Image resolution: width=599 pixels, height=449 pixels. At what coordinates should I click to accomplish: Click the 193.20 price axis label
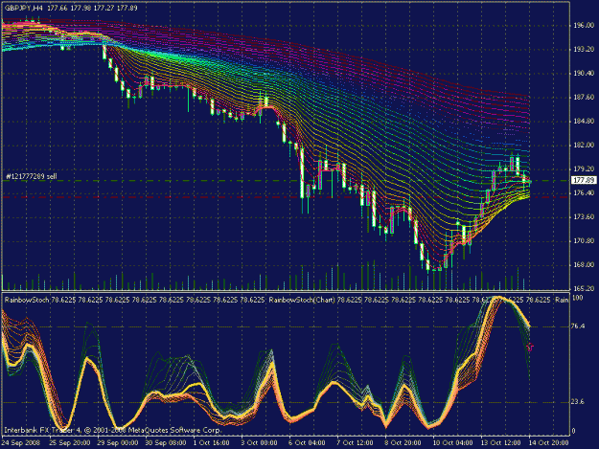pos(584,50)
